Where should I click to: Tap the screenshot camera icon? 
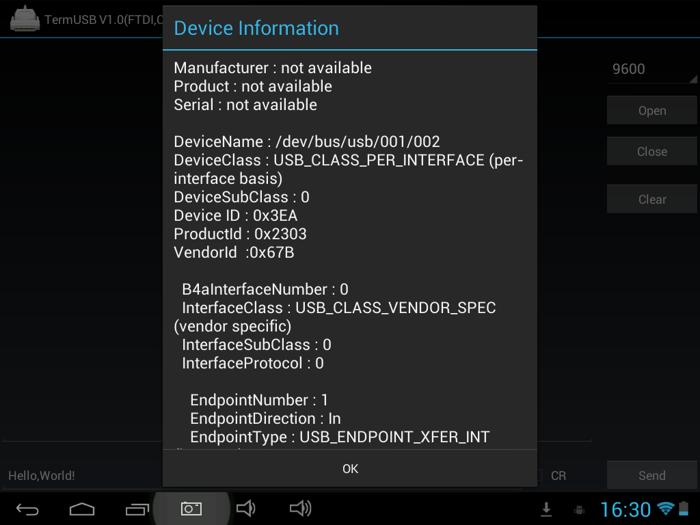191,509
